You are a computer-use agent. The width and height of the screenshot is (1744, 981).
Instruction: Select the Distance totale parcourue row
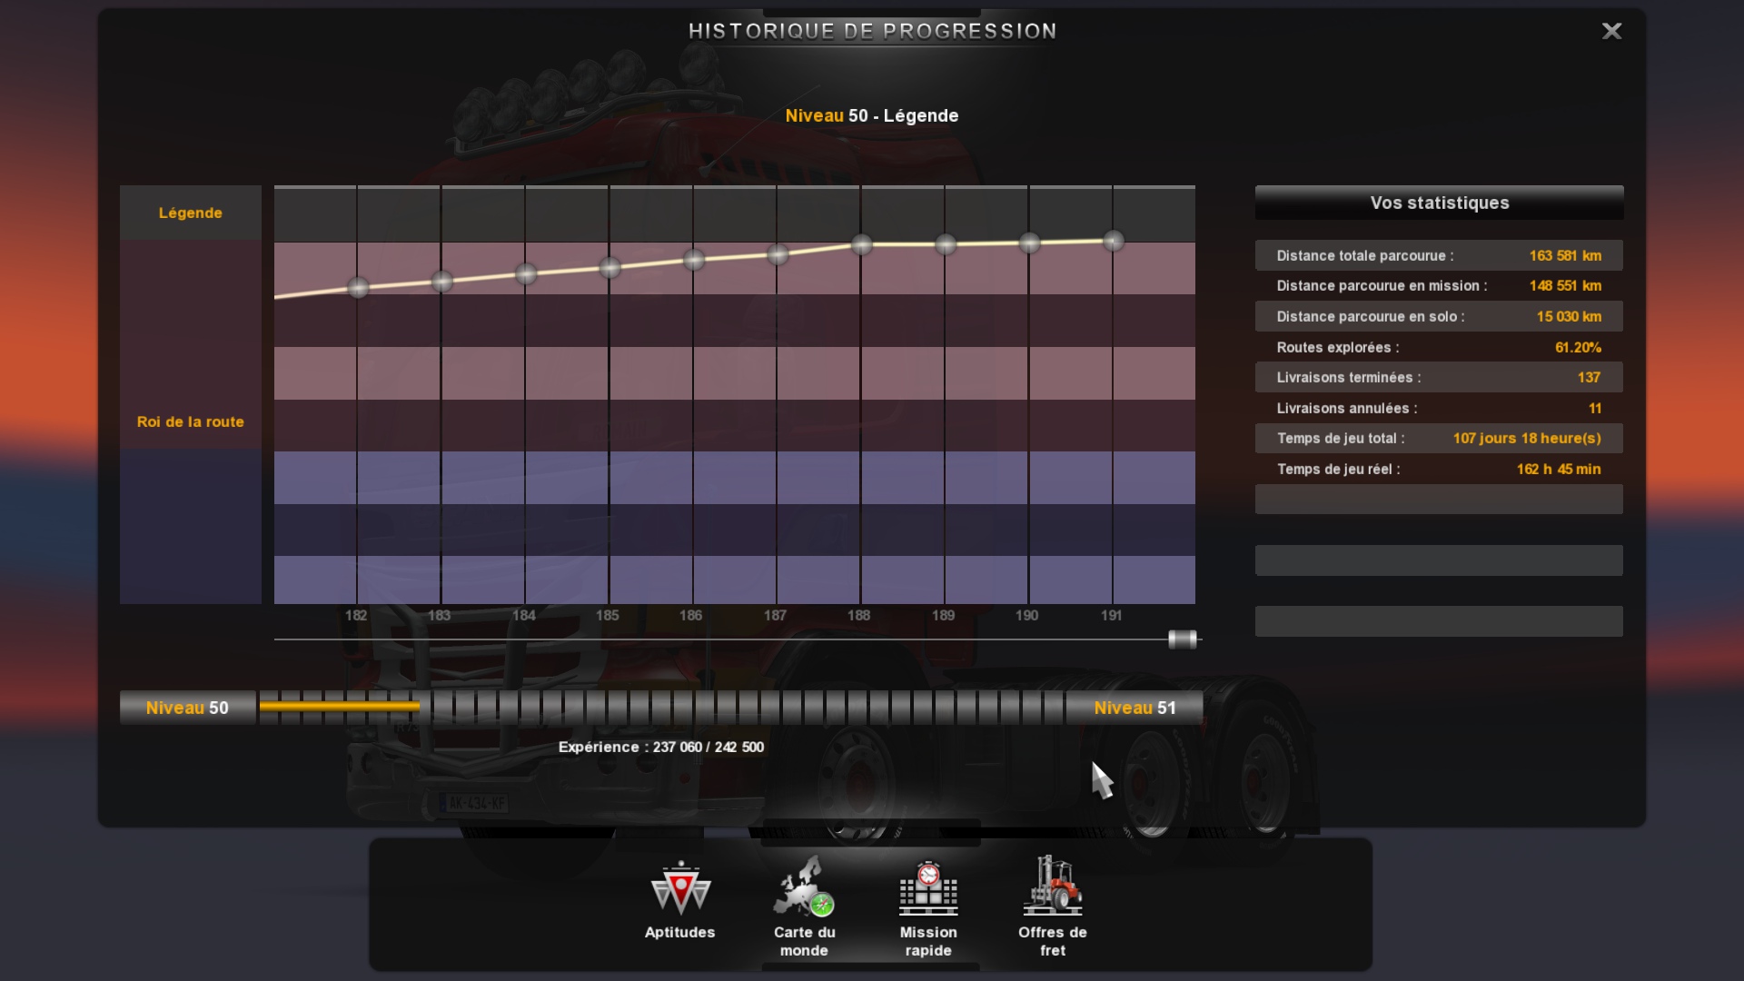coord(1439,256)
